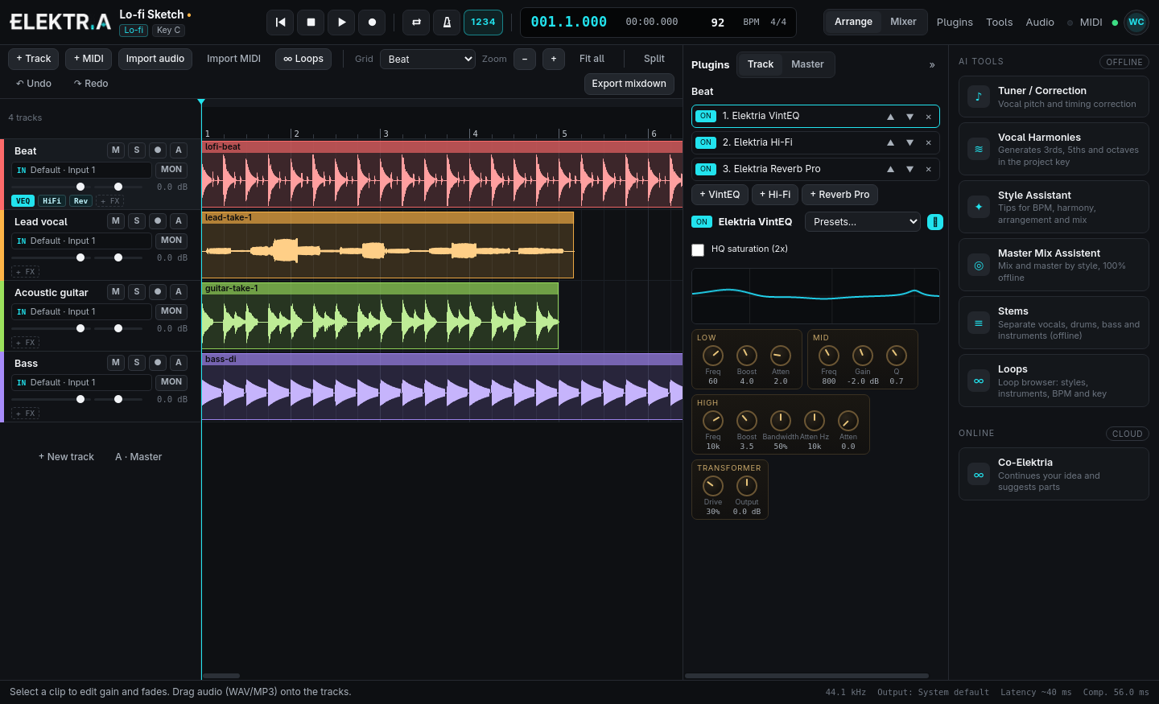Open the Grid Beat dropdown
1159x704 pixels.
[x=427, y=59]
